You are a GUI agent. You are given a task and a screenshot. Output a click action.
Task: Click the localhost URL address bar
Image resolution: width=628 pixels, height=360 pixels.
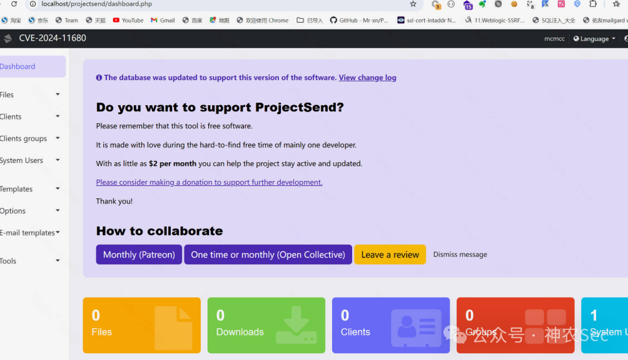tap(96, 4)
